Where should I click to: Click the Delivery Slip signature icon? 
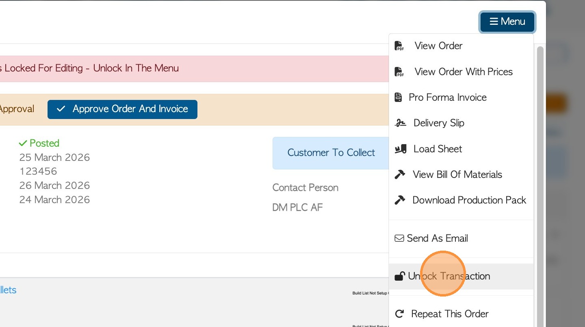tap(401, 123)
